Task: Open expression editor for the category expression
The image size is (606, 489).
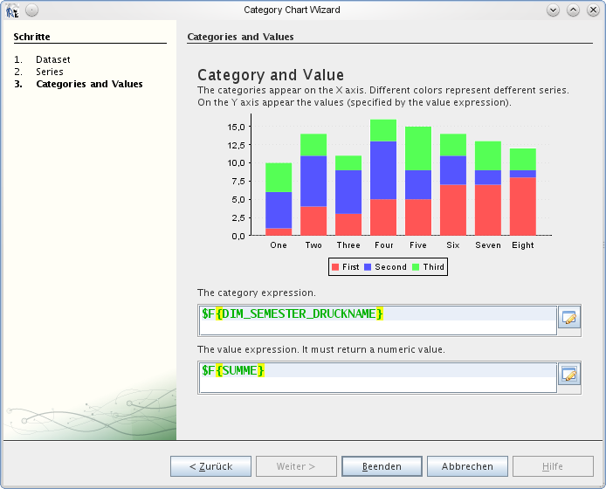Action: point(568,319)
